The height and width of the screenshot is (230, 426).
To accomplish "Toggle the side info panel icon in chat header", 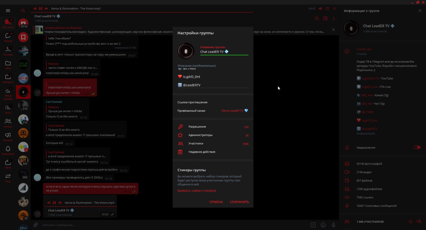I will 325,18.
